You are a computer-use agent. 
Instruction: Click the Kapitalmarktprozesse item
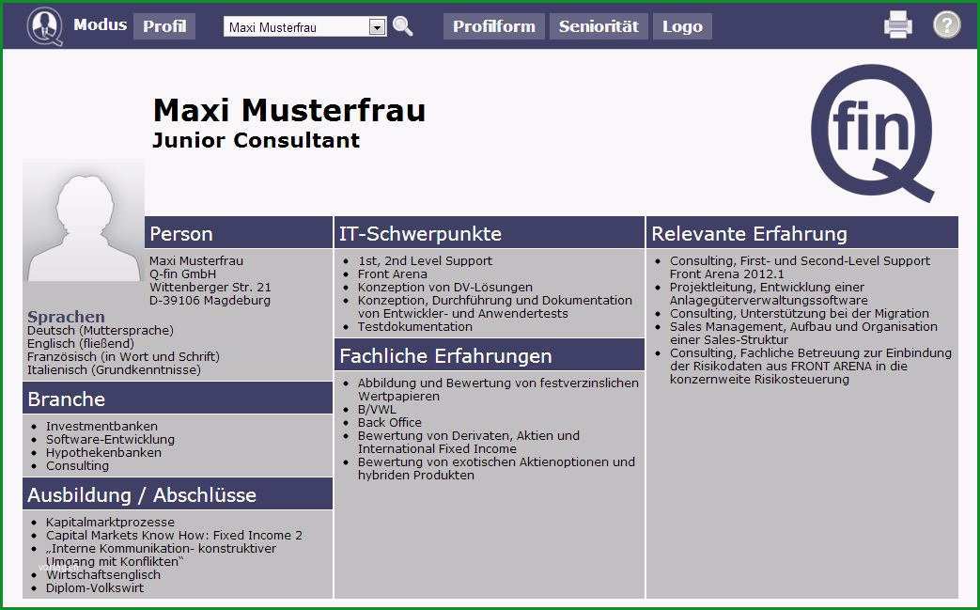click(110, 522)
